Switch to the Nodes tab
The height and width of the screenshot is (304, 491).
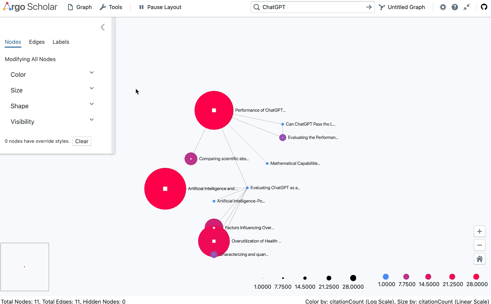tap(13, 42)
